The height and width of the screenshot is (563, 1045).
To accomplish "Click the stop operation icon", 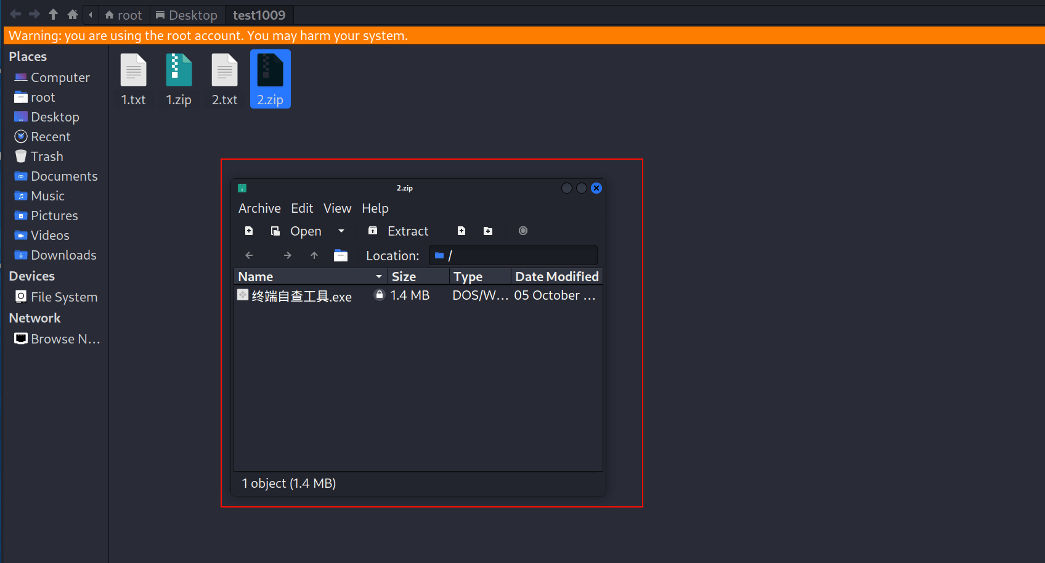I will click(x=523, y=231).
